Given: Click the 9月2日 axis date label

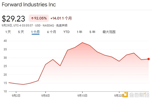Looking at the screenshot, I should coord(16,96).
